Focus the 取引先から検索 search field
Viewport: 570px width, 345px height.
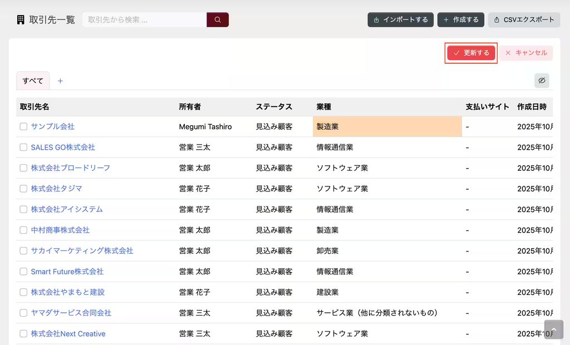(145, 19)
